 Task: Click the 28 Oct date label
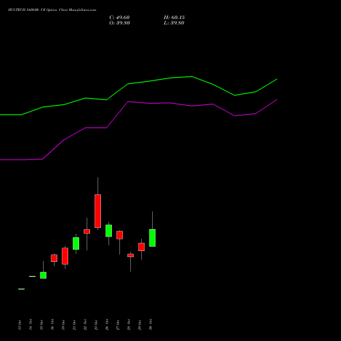129,325
